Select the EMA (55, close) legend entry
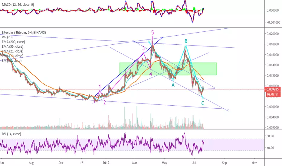The height and width of the screenshot is (166, 282). click(x=12, y=46)
